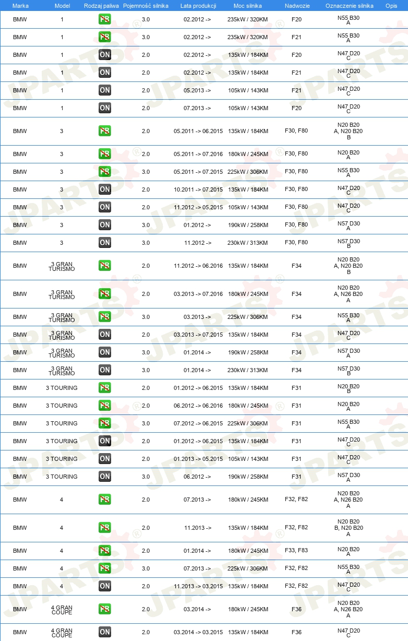Click ON icon in BMW 3 11.2012 -> 05.2015 row
The image size is (408, 641).
coord(105,207)
